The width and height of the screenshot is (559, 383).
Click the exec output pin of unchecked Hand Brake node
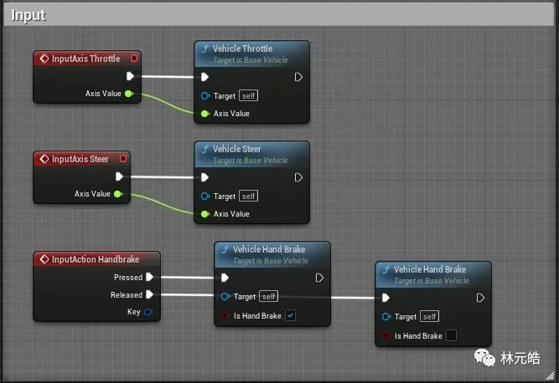pos(480,298)
